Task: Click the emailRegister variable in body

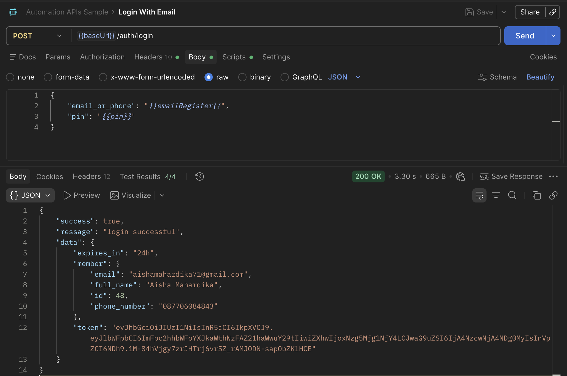Action: 185,106
